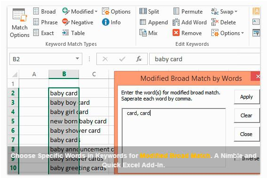Select column B header
Screen dimensions: 268x179
64,74
